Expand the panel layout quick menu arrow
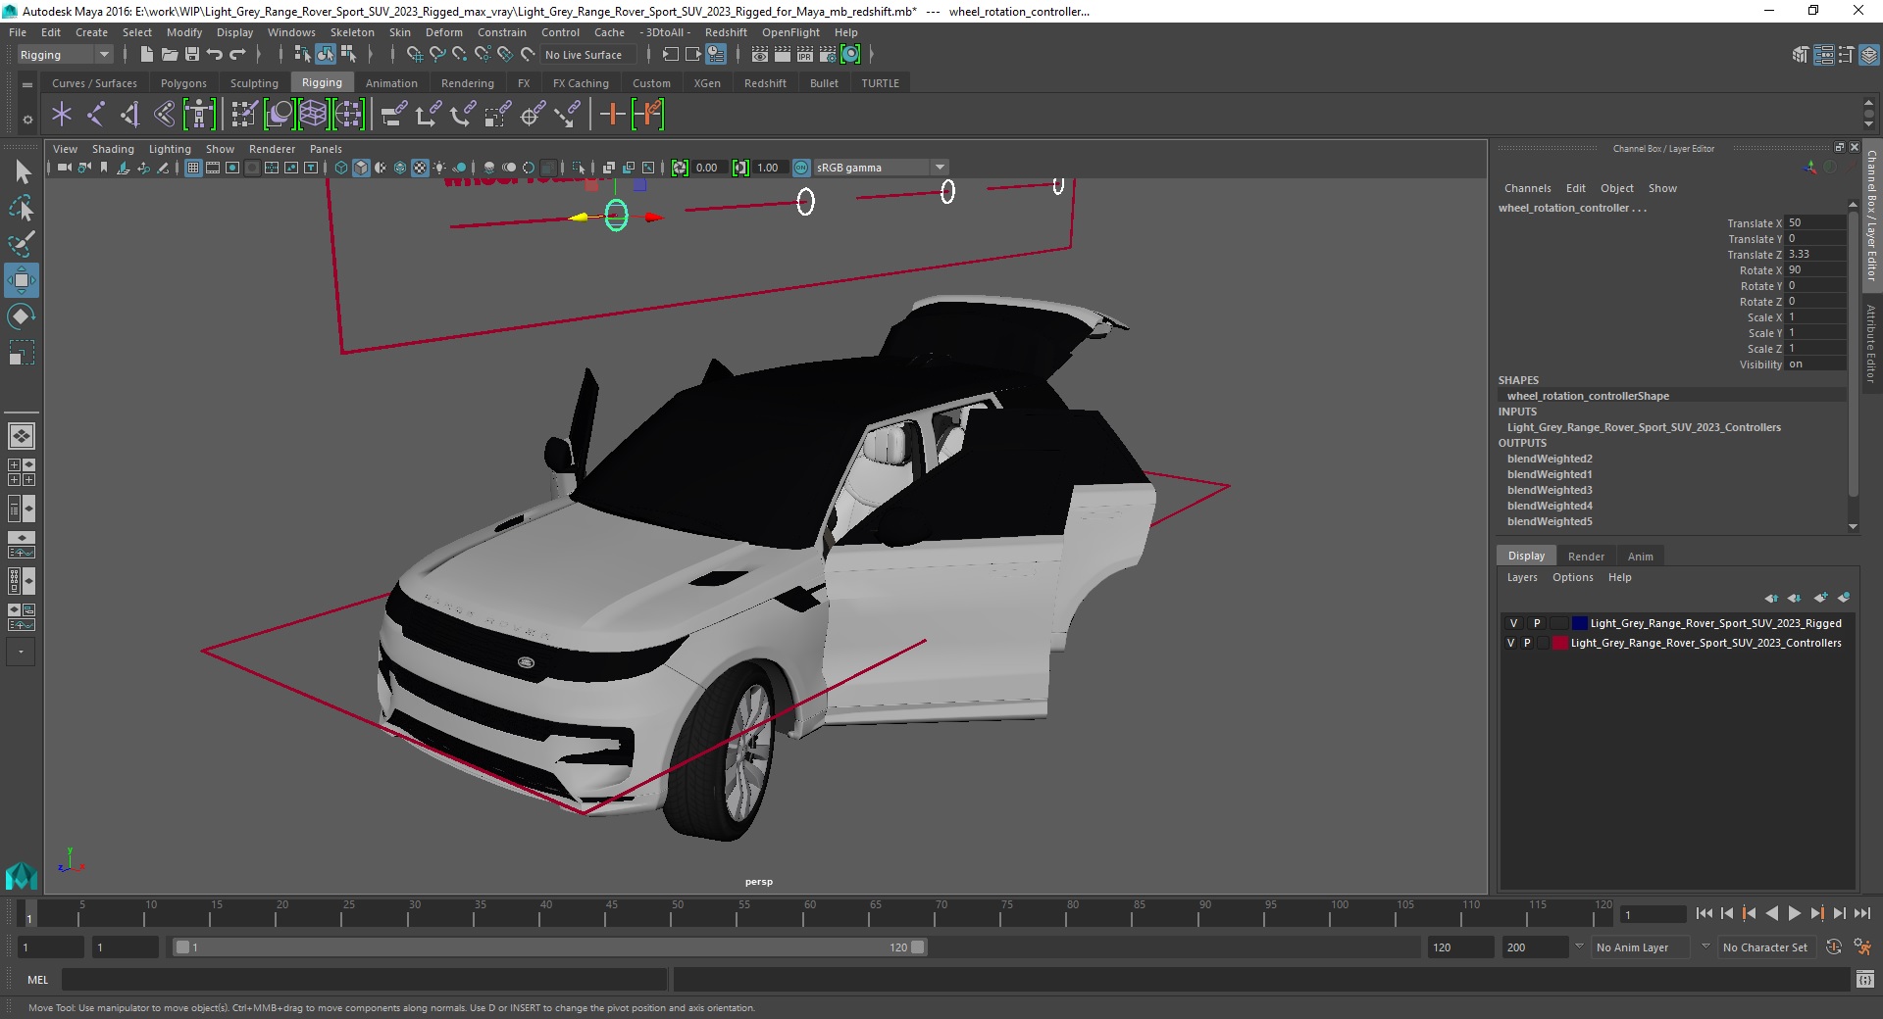 point(21,652)
